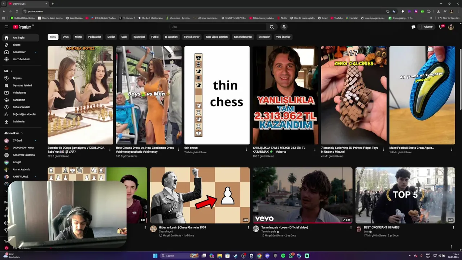Click the sparkle icon beside Oluştur
462x260 pixels.
pos(413,27)
